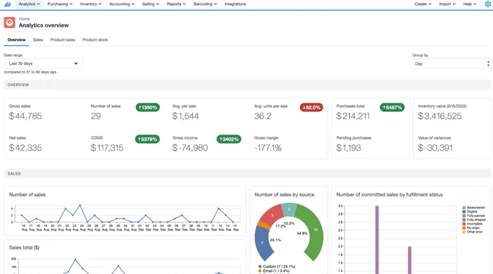This screenshot has width=493, height=274.
Task: Click the tallest purple fulfillment bar
Action: 377,239
